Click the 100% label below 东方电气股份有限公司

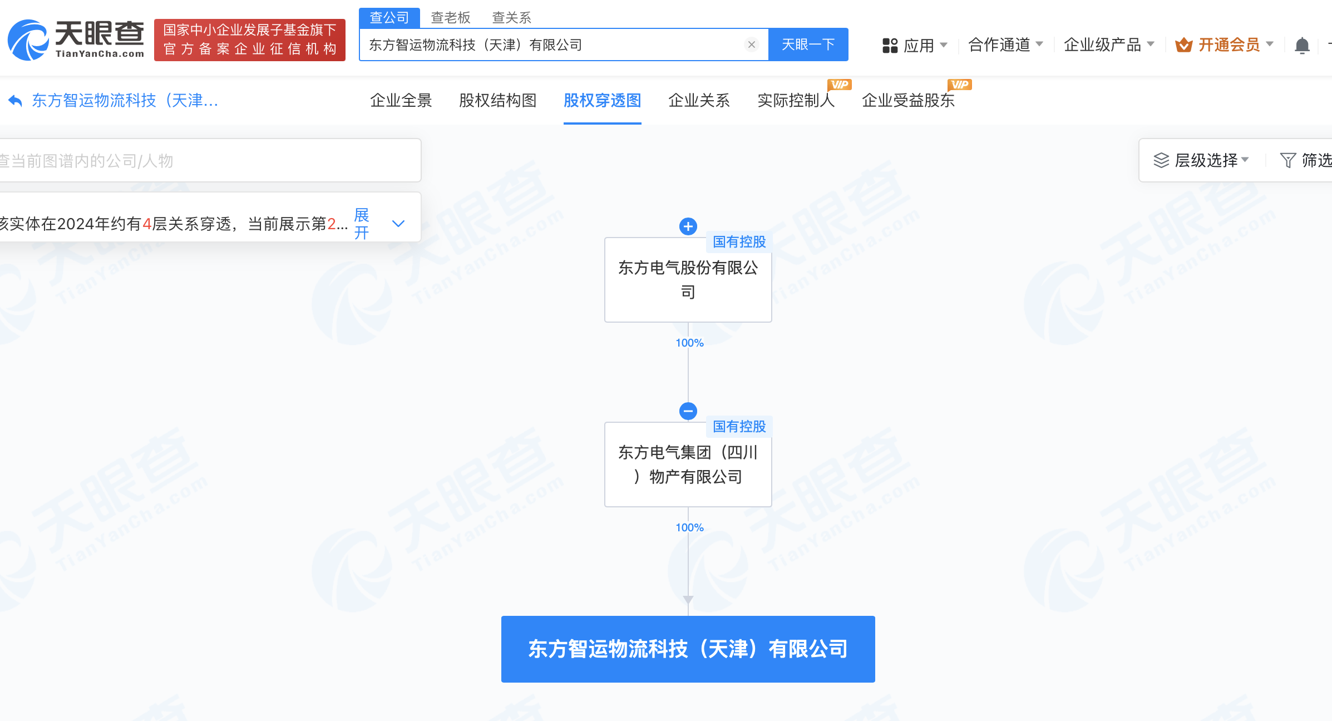[x=689, y=343]
